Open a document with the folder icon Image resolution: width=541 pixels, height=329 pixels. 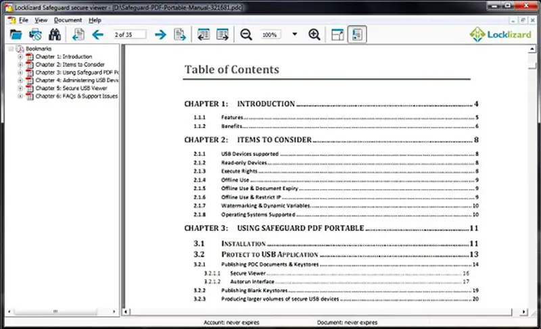tap(16, 34)
